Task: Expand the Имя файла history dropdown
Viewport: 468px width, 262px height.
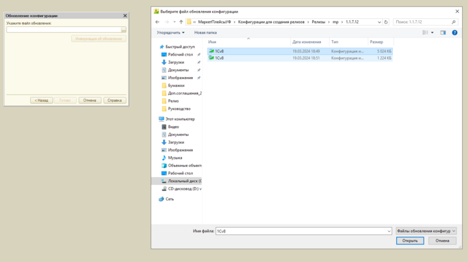Action: [389, 231]
